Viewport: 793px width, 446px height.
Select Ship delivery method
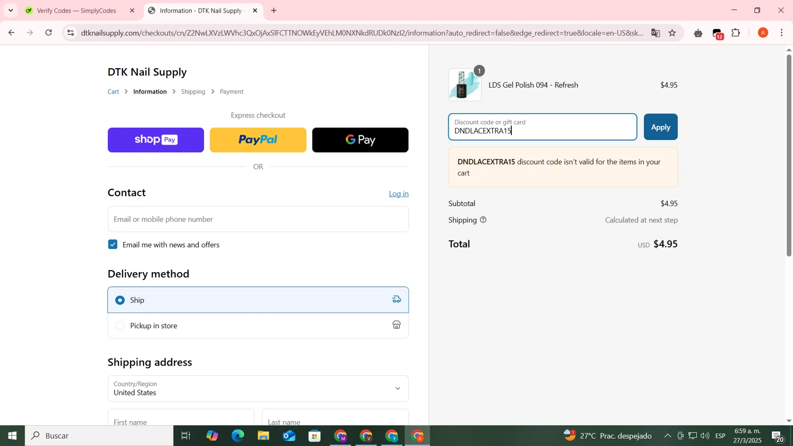click(258, 300)
